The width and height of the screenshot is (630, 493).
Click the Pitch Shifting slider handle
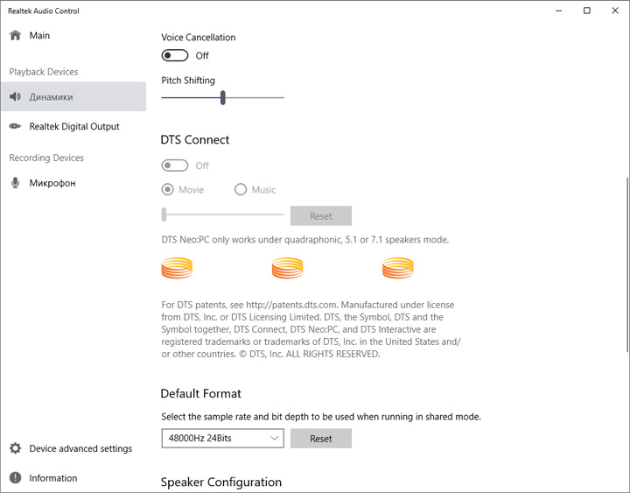click(223, 97)
